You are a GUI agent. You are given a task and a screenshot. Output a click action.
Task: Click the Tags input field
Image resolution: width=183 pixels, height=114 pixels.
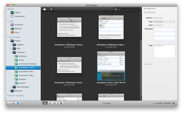point(164,51)
